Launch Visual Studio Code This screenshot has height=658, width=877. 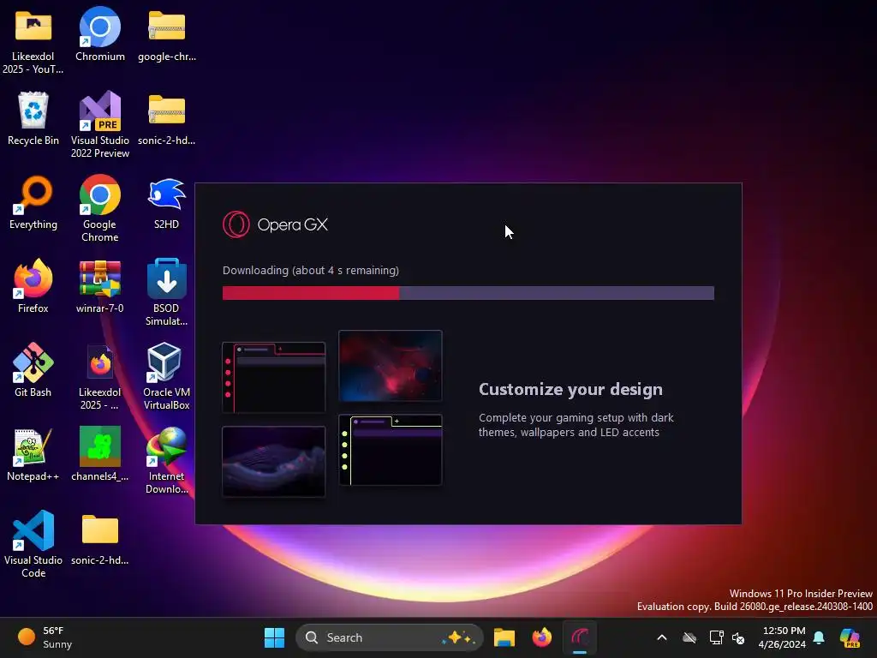(33, 544)
